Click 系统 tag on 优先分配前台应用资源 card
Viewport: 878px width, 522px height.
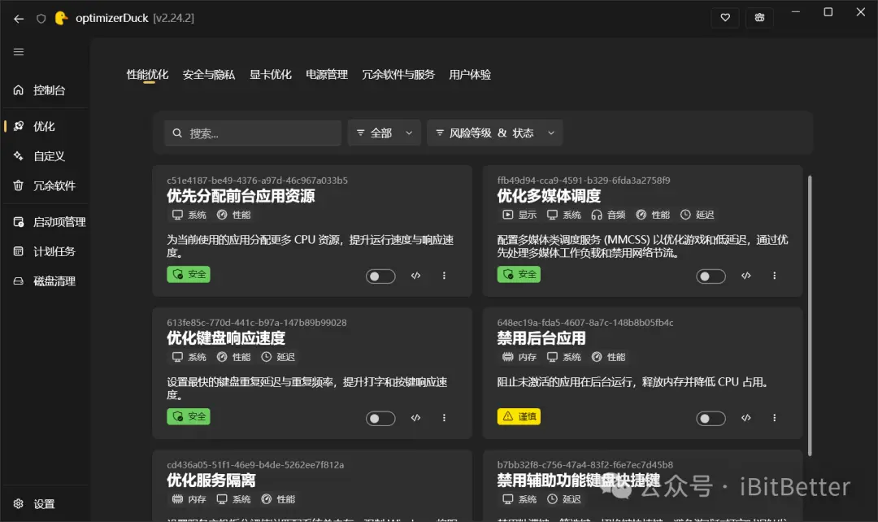(x=189, y=215)
